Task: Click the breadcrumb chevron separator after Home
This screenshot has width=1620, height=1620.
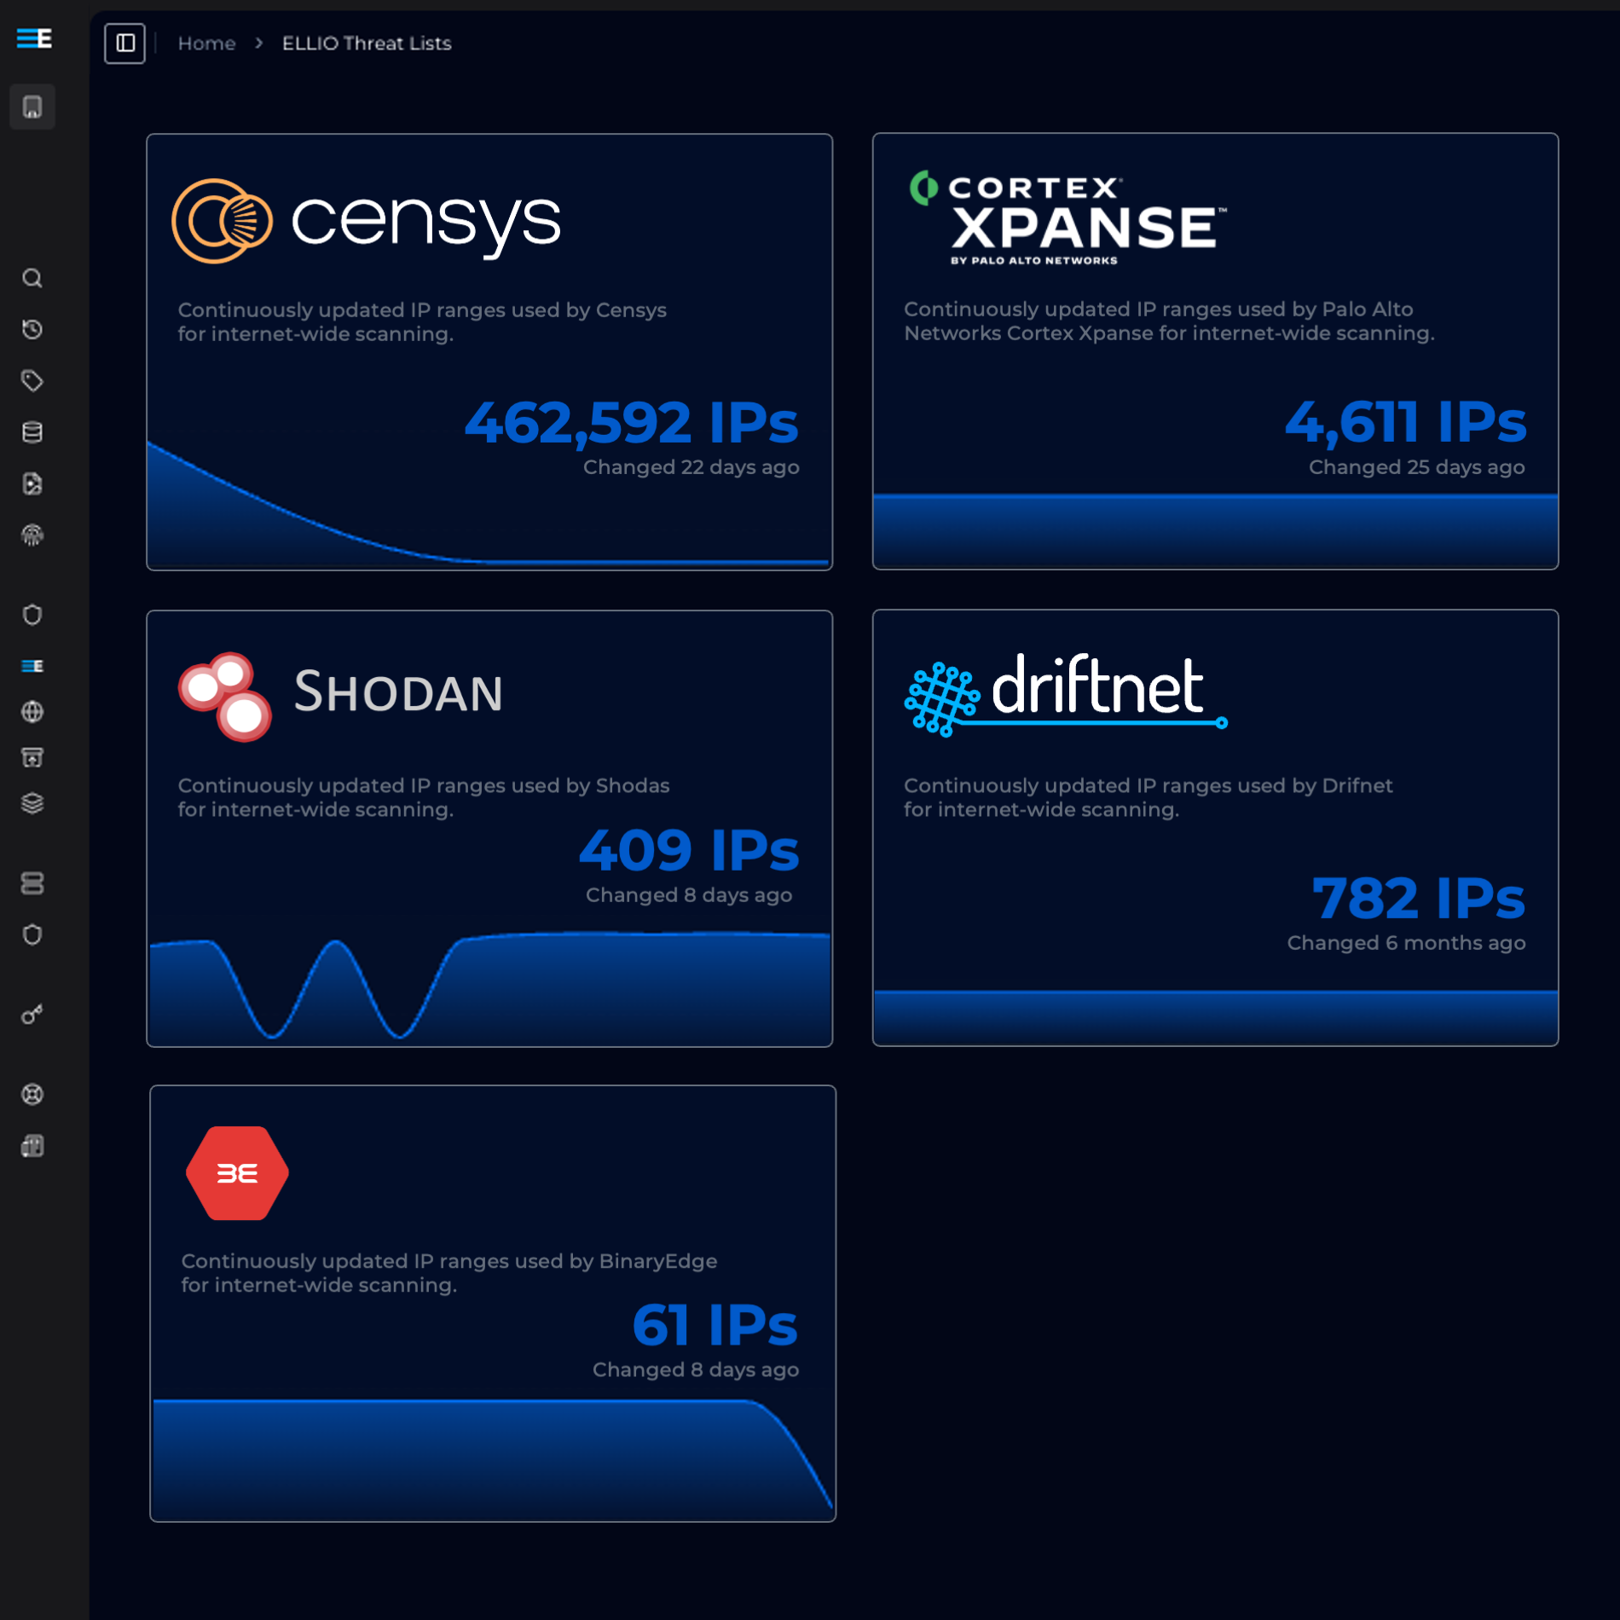Action: 259,43
